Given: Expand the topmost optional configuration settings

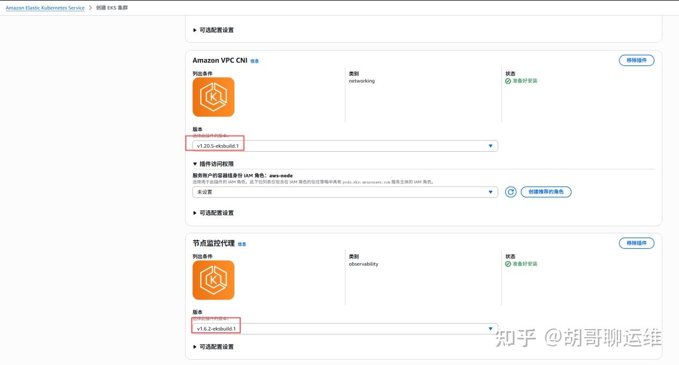Looking at the screenshot, I should coord(213,30).
